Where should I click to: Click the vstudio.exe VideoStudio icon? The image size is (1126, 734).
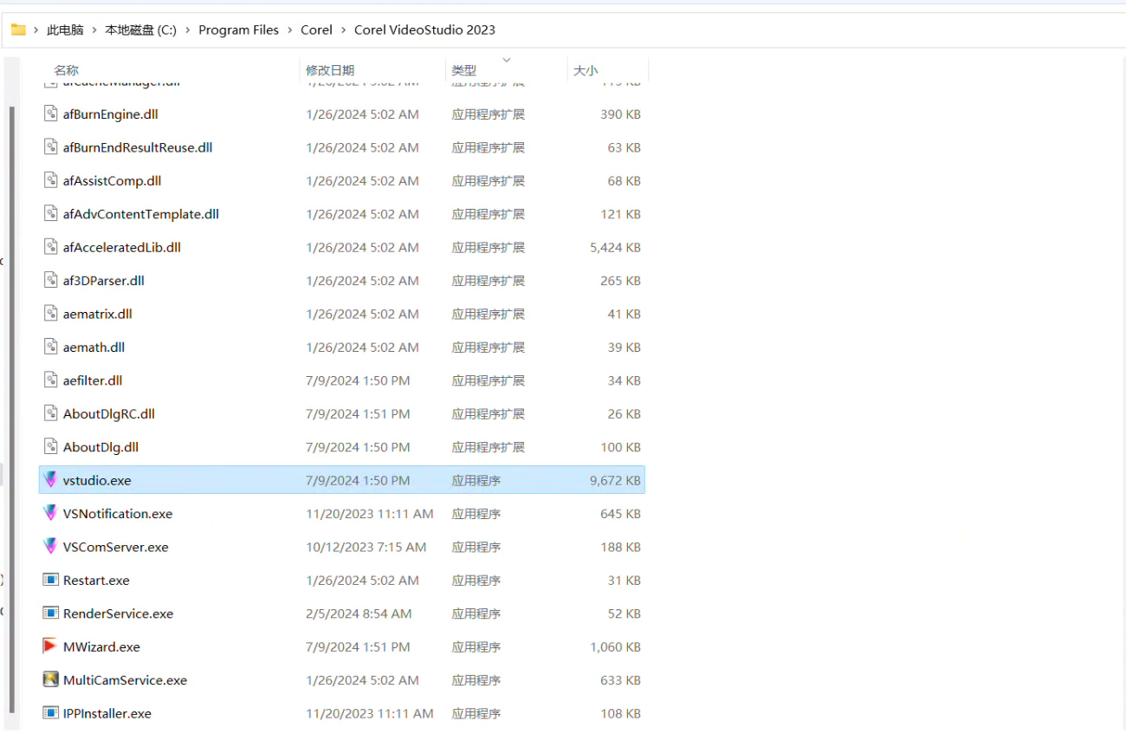pos(51,480)
